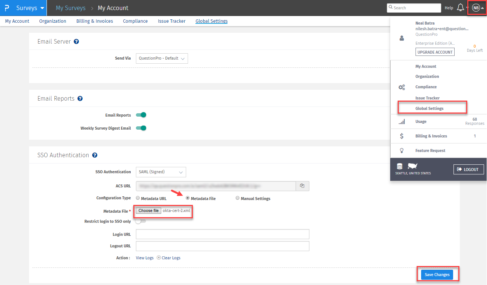Toggle Weekly Survey Digest Email switch
487x285 pixels.
coord(141,128)
